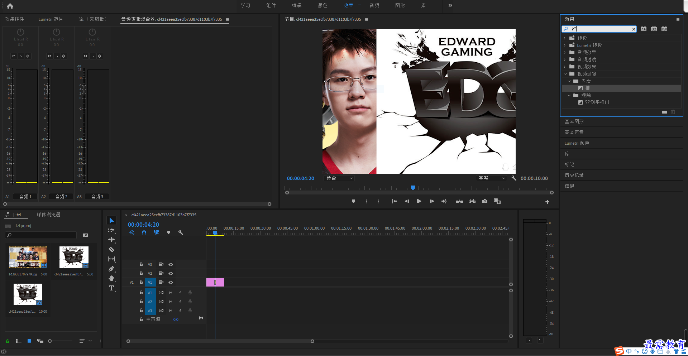Expand 音频效果 folder
The image size is (688, 356).
pyautogui.click(x=565, y=52)
